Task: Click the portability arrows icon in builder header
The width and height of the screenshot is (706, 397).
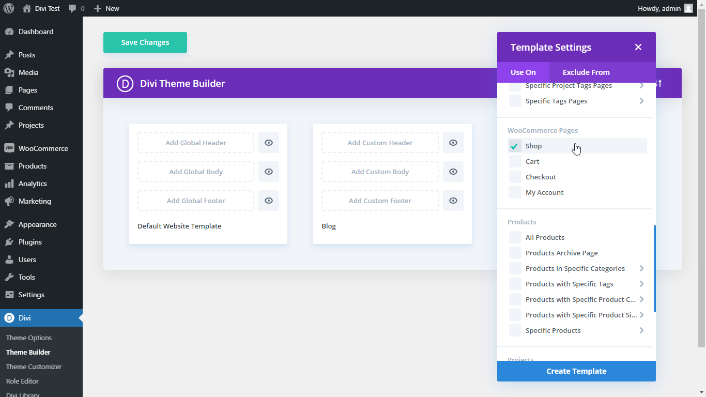Action: (659, 83)
